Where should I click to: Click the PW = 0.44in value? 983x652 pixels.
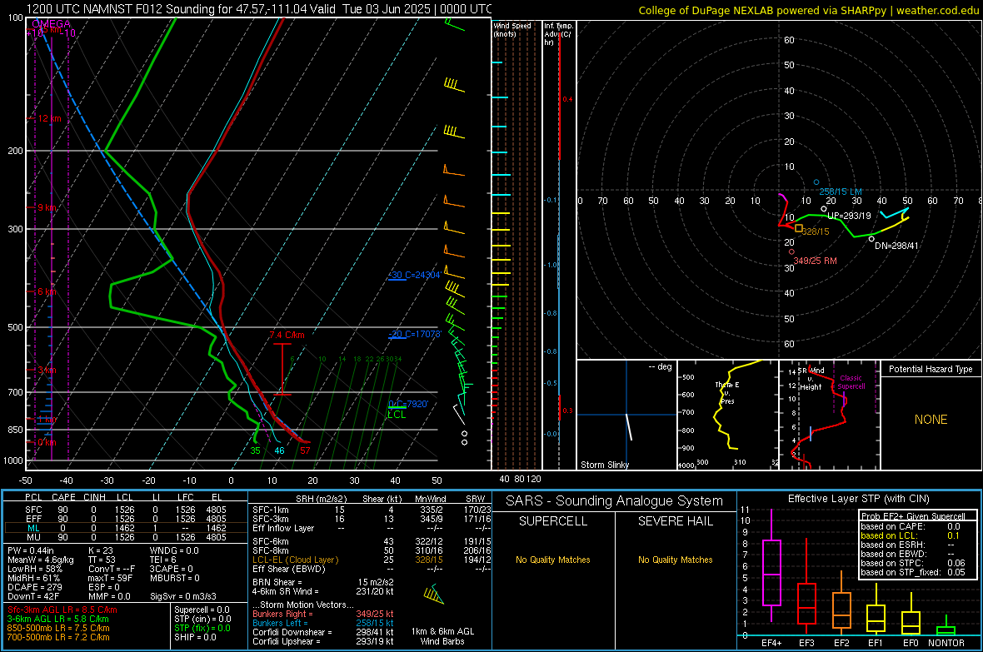[30, 550]
